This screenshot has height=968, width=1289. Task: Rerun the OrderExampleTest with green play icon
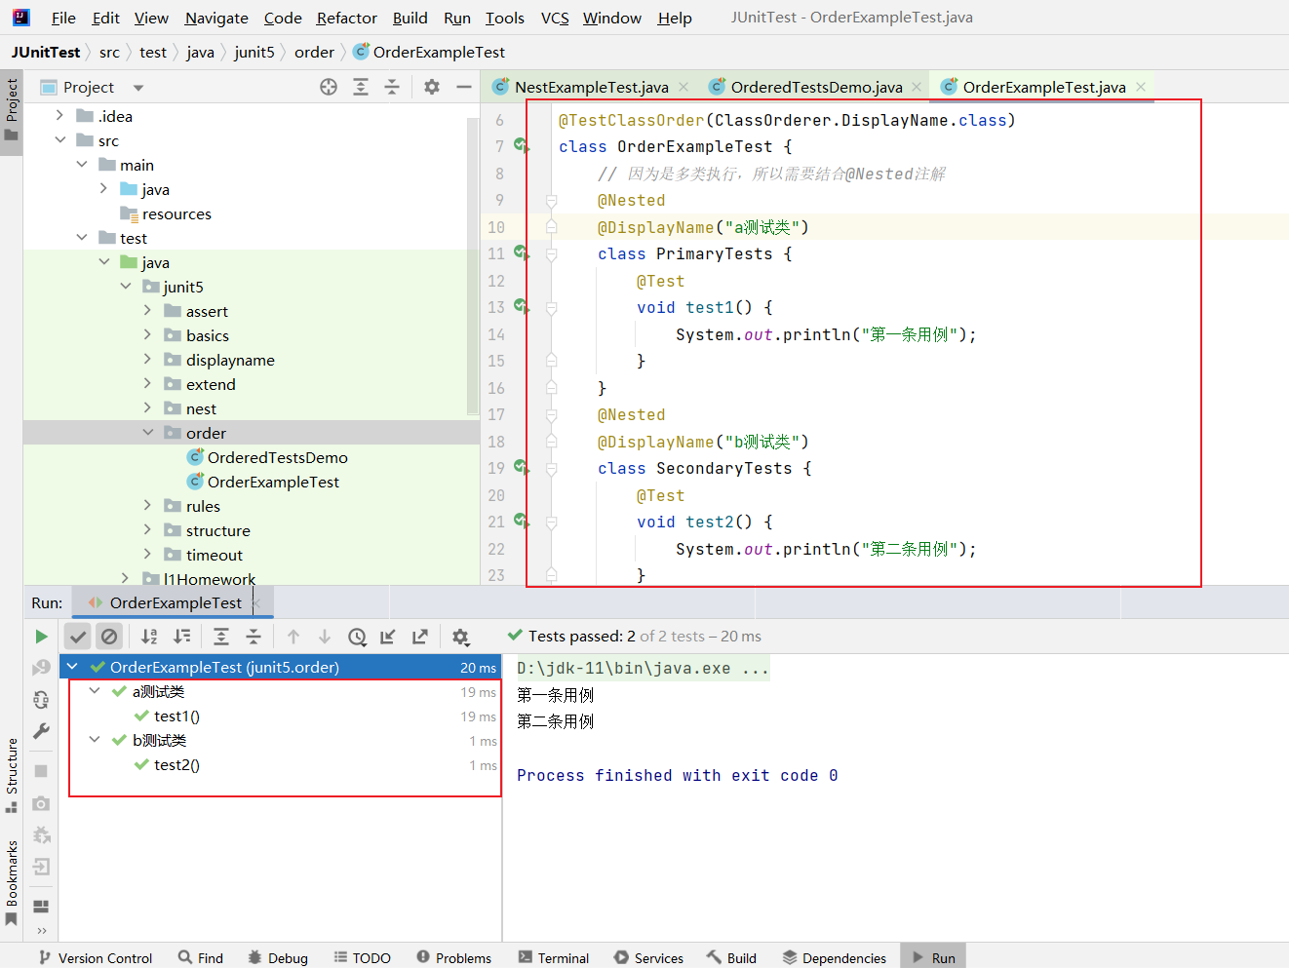[x=41, y=637]
